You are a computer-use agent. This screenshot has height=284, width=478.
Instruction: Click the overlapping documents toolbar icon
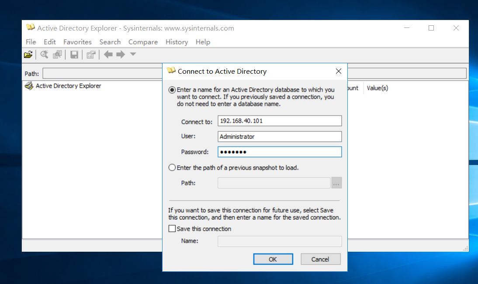pyautogui.click(x=57, y=55)
